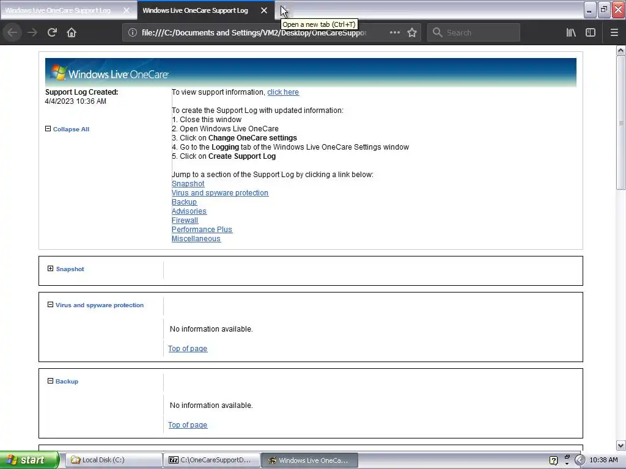Collapse Virus and spyware protection section
Viewport: 626px width, 469px height.
click(50, 305)
